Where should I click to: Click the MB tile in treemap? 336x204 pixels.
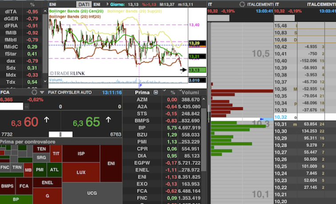(28, 170)
